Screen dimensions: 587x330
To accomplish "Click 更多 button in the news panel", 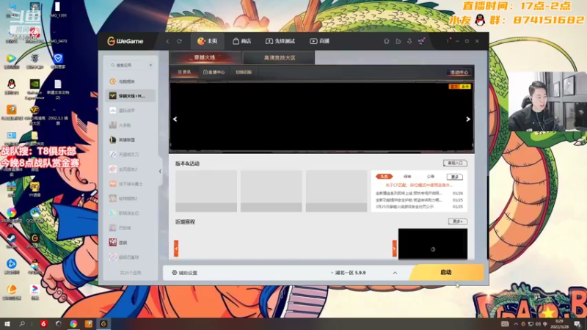I will coord(454,177).
